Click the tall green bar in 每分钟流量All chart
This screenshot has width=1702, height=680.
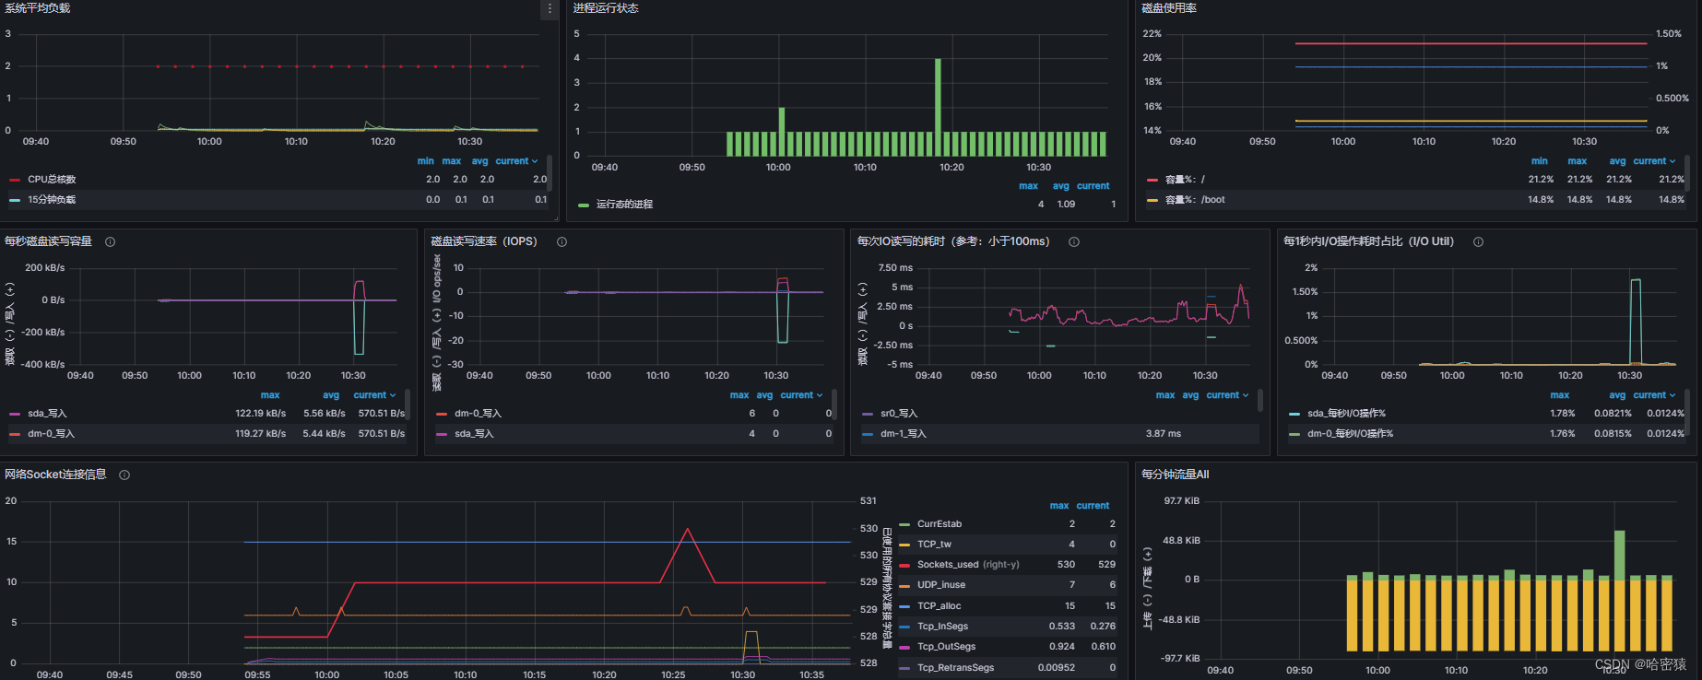[1620, 555]
